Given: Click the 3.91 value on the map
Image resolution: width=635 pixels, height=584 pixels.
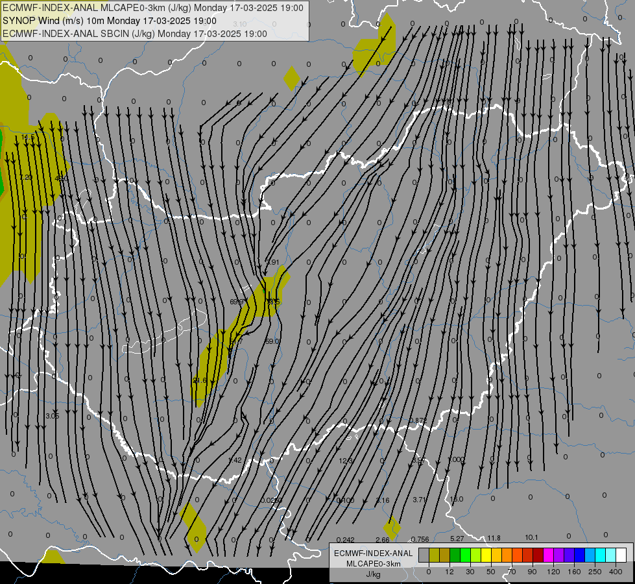Looking at the screenshot, I should [x=272, y=262].
